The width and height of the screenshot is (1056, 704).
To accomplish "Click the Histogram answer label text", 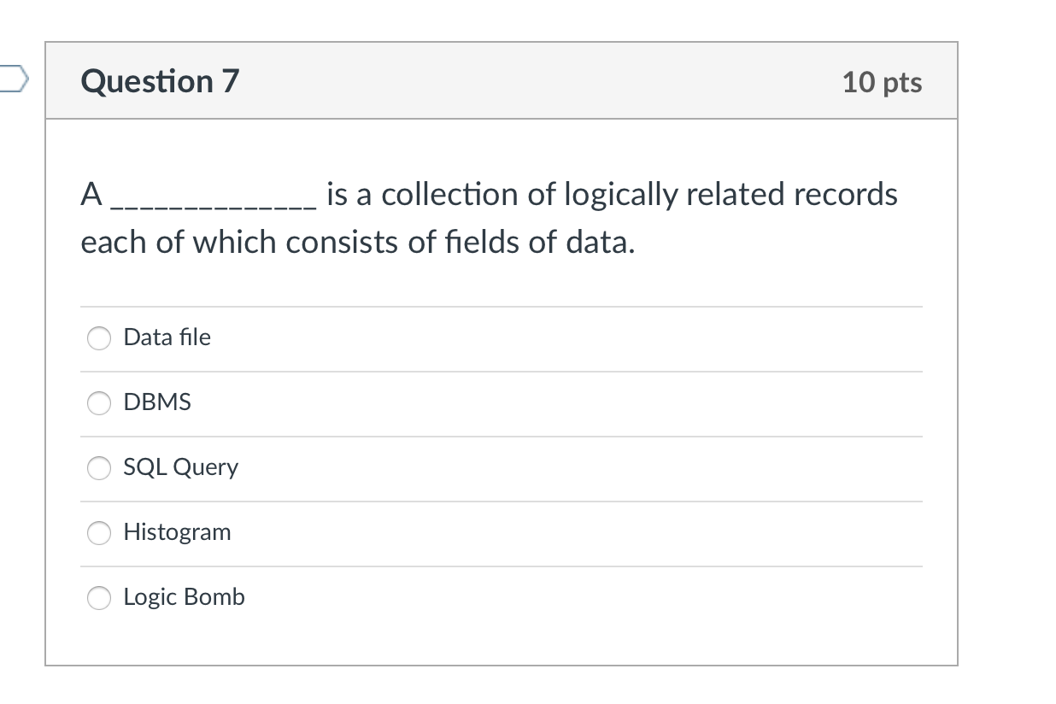I will click(x=177, y=532).
